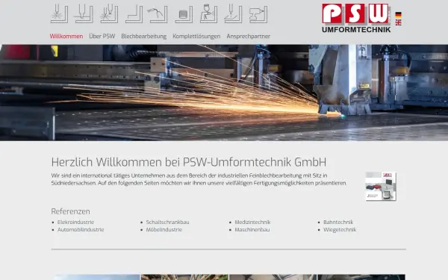Image resolution: width=448 pixels, height=280 pixels.
Task: Click the Referenzen heading
Action: (x=71, y=211)
